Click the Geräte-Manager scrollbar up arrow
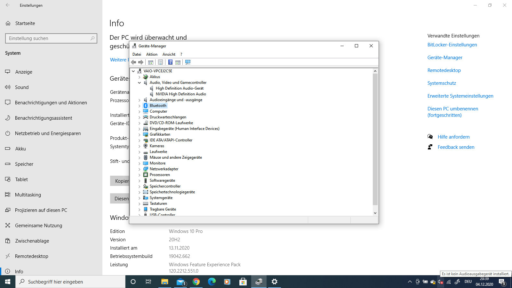 pos(375,71)
